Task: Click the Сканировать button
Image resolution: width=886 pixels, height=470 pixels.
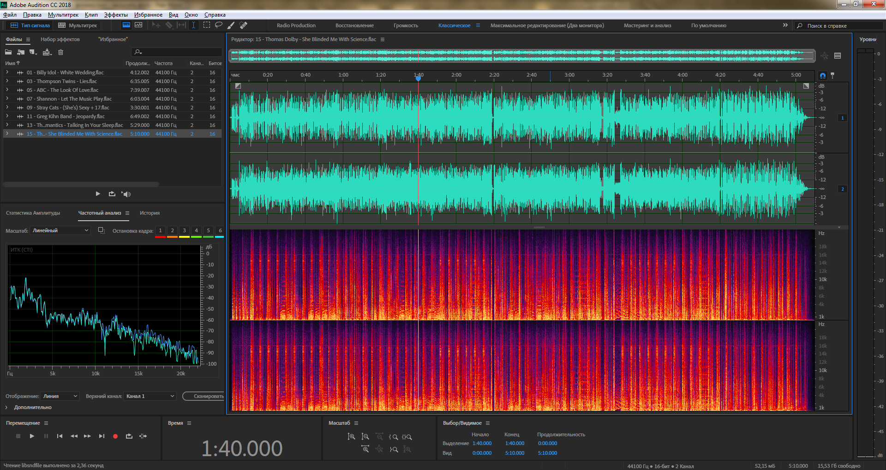Action: point(204,396)
